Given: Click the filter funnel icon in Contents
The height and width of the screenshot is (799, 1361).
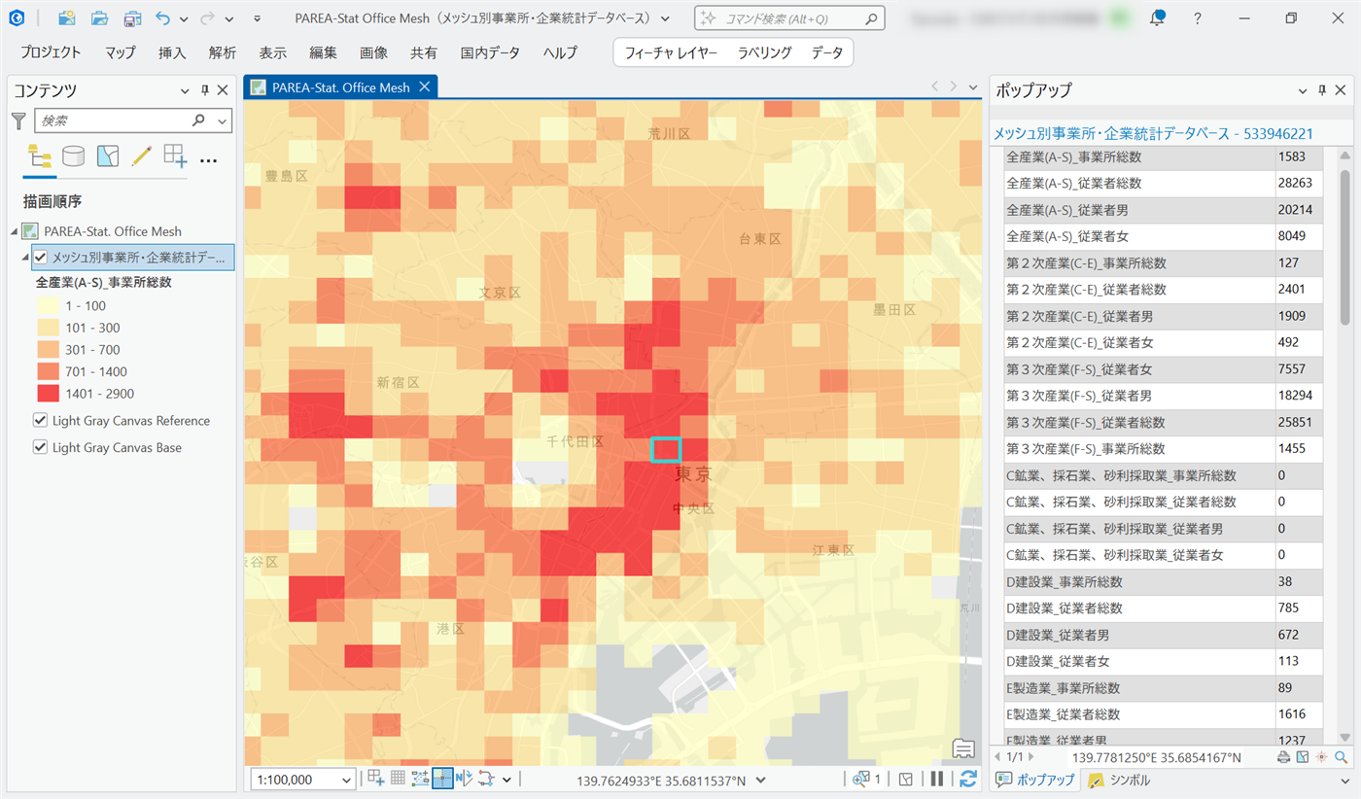Looking at the screenshot, I should (18, 121).
